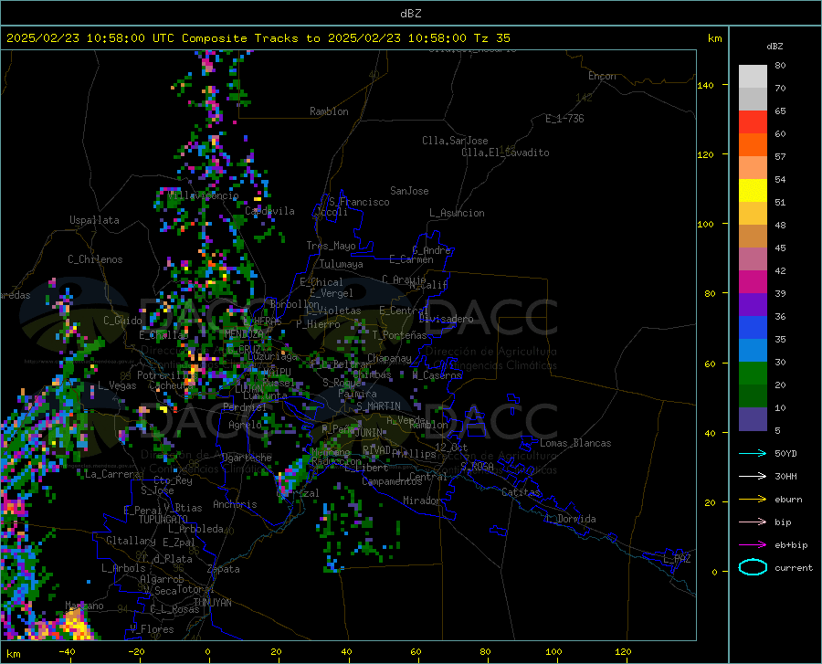Screen dimensions: 822x664
Task: Click the -40 km bottom axis tick
Action: tap(67, 651)
